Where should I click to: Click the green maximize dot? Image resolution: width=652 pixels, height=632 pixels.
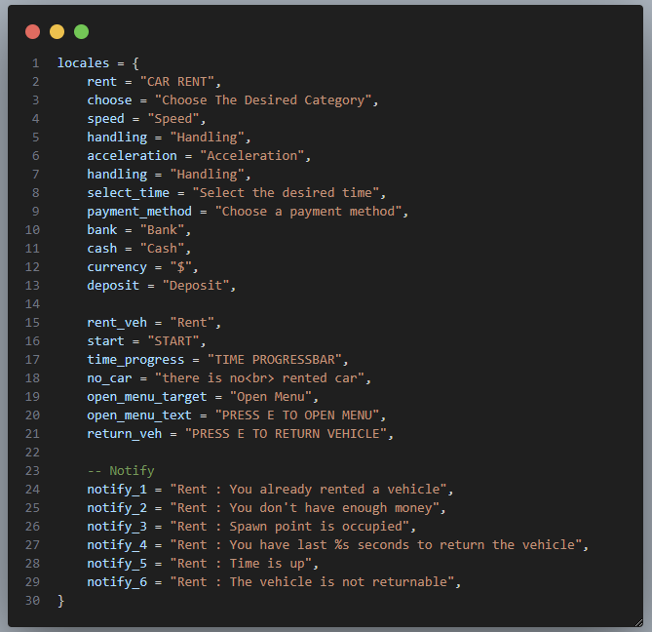(81, 31)
